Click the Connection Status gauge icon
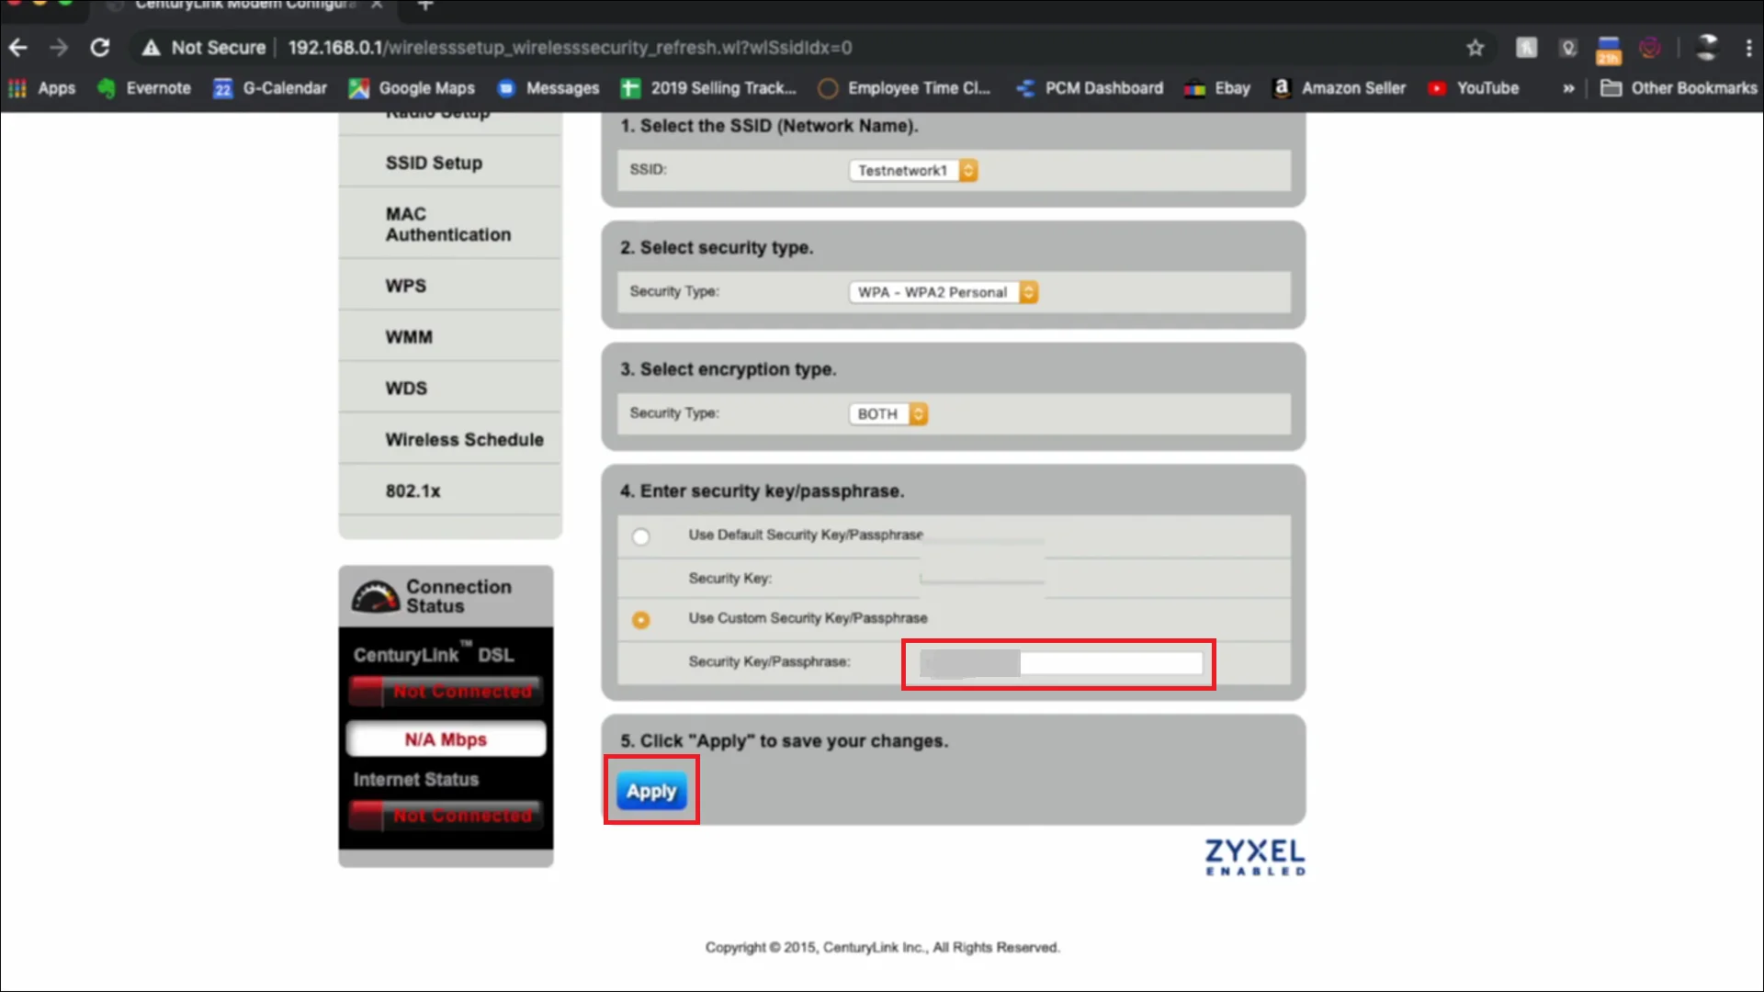This screenshot has width=1764, height=992. [375, 597]
